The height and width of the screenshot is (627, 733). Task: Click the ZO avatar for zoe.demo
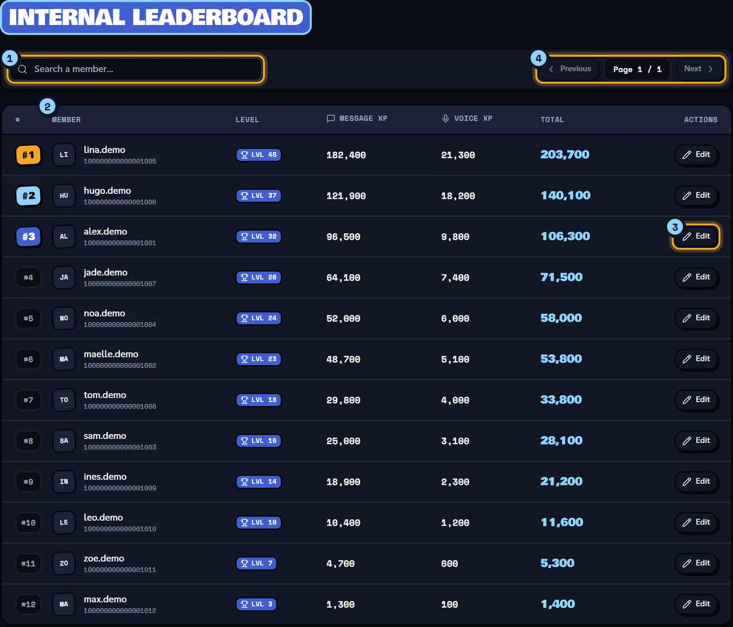(64, 563)
